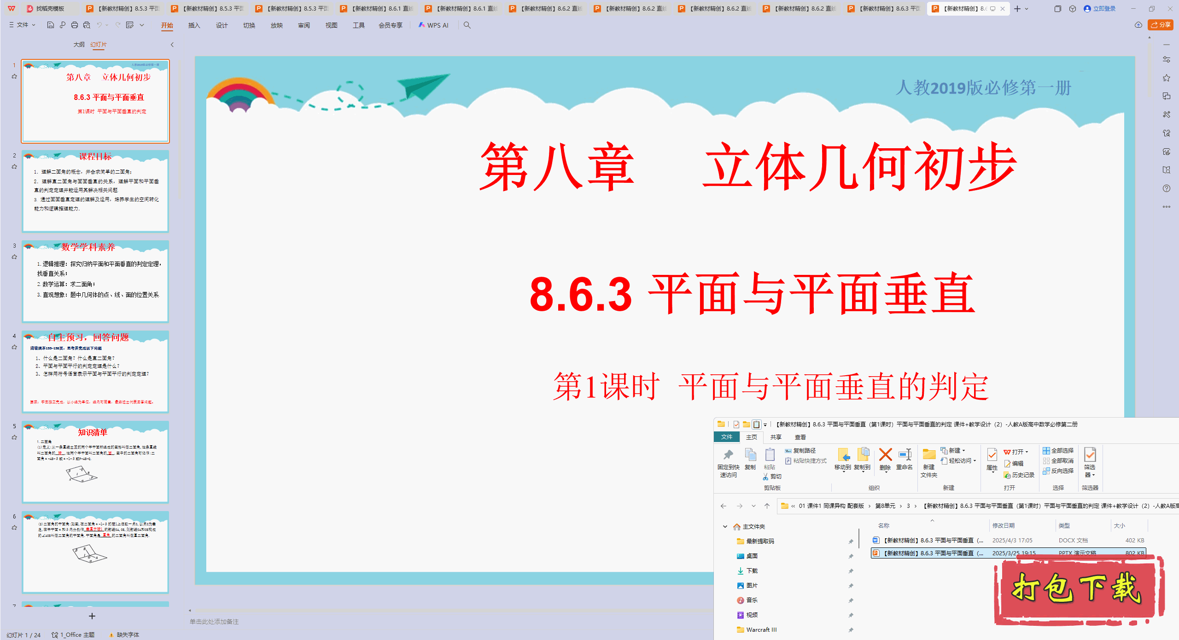Click the Redo arrow in WPS toolbar
1179x640 pixels.
click(118, 25)
